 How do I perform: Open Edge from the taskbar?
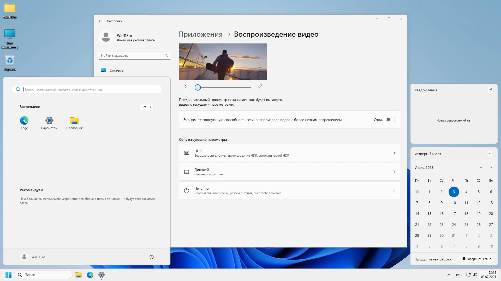pyautogui.click(x=90, y=274)
